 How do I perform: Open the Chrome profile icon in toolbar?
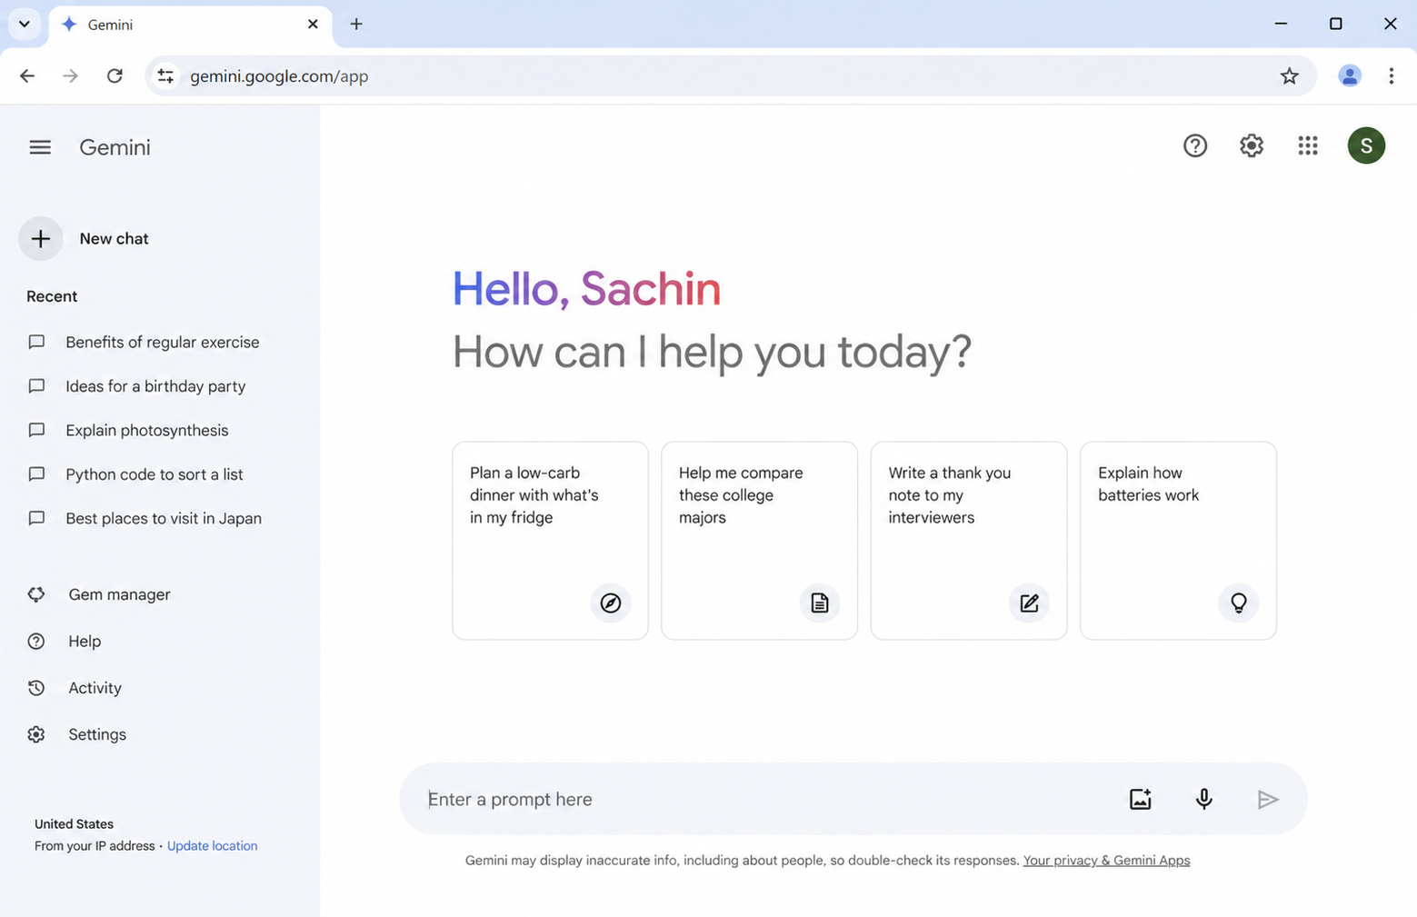point(1350,76)
